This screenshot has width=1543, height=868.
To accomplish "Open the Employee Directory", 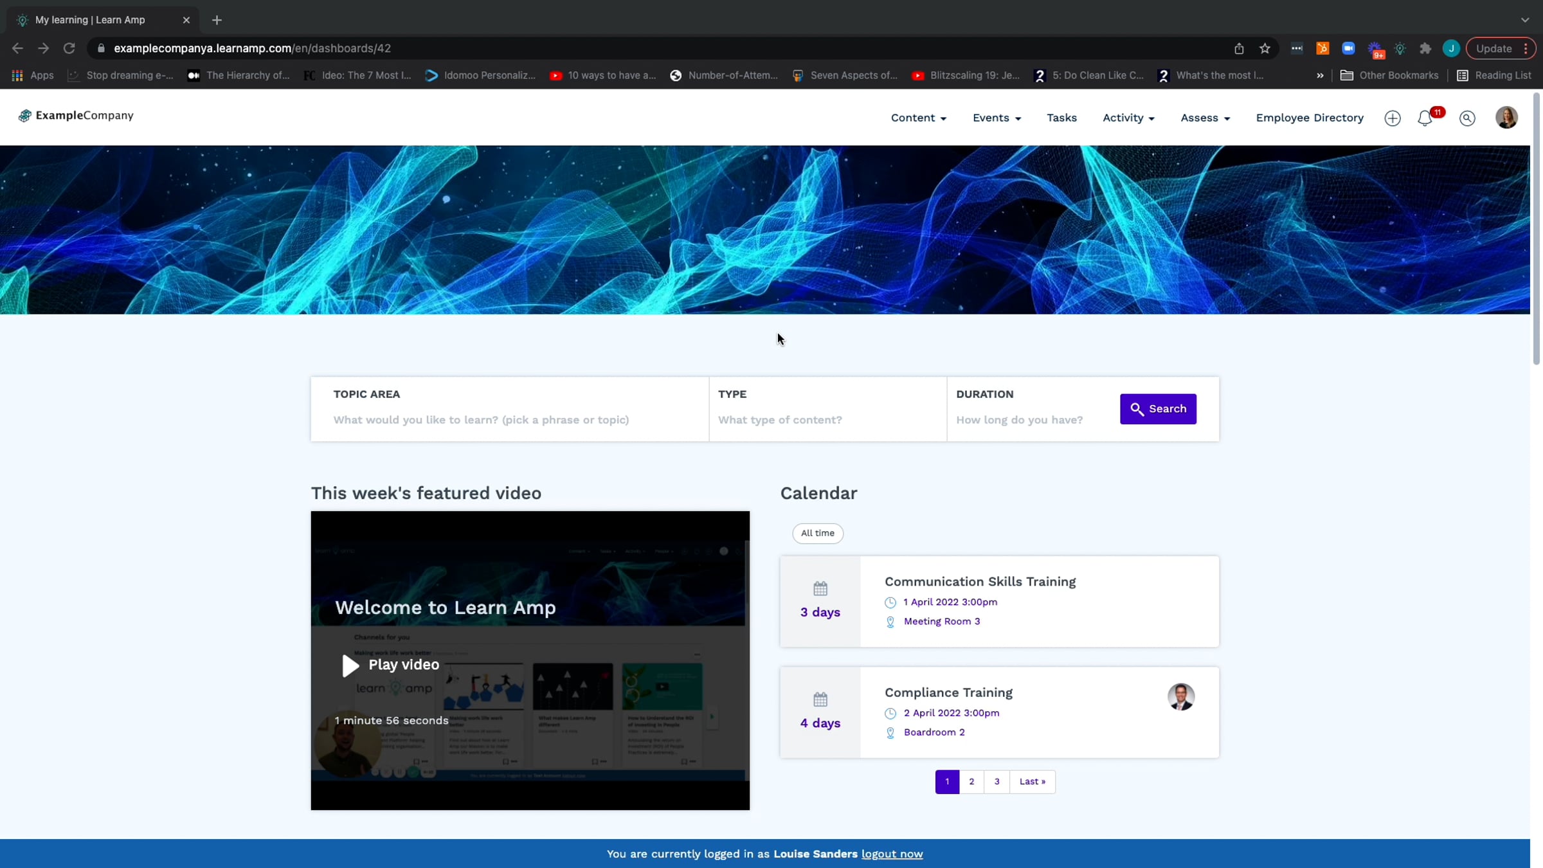I will point(1310,118).
